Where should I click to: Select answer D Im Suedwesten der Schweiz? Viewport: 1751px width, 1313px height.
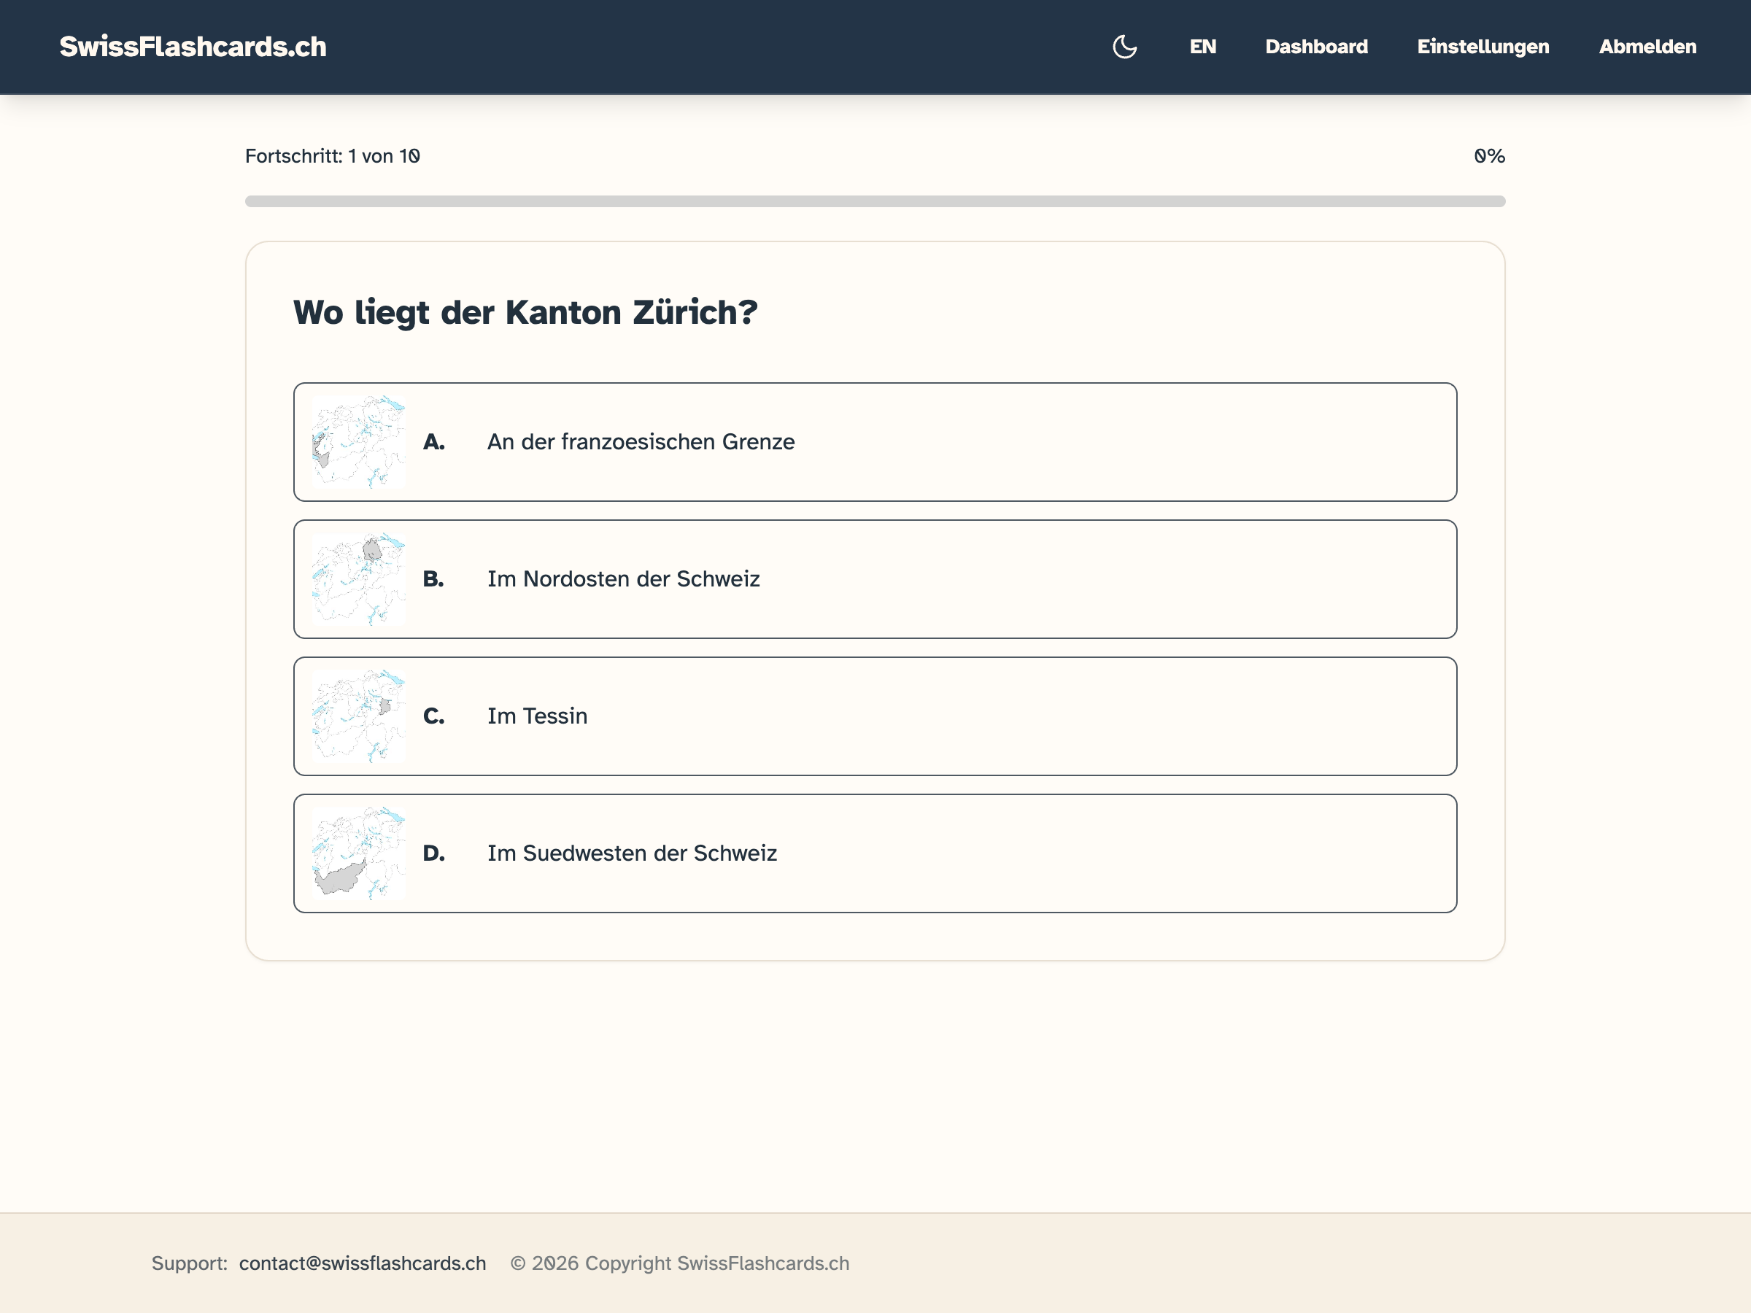click(875, 853)
